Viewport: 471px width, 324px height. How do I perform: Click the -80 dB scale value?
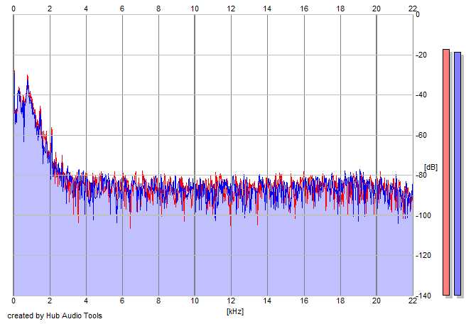click(421, 175)
